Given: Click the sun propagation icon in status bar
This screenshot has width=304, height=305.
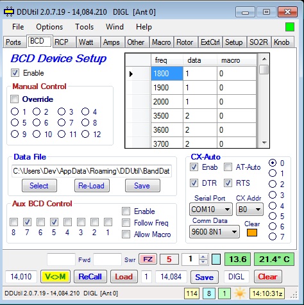Looking at the screenshot, I should coord(240,293).
